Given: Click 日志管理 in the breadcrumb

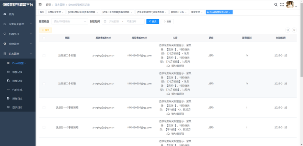Looking at the screenshot, I should tap(59, 5).
